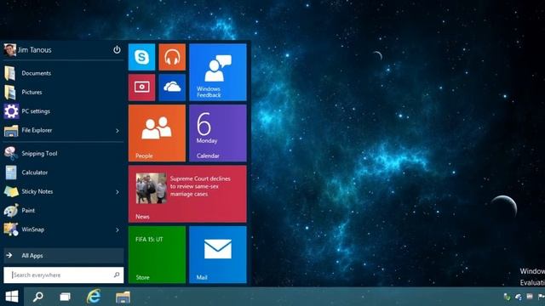Open the Mail tile
The width and height of the screenshot is (545, 306).
[x=218, y=255]
